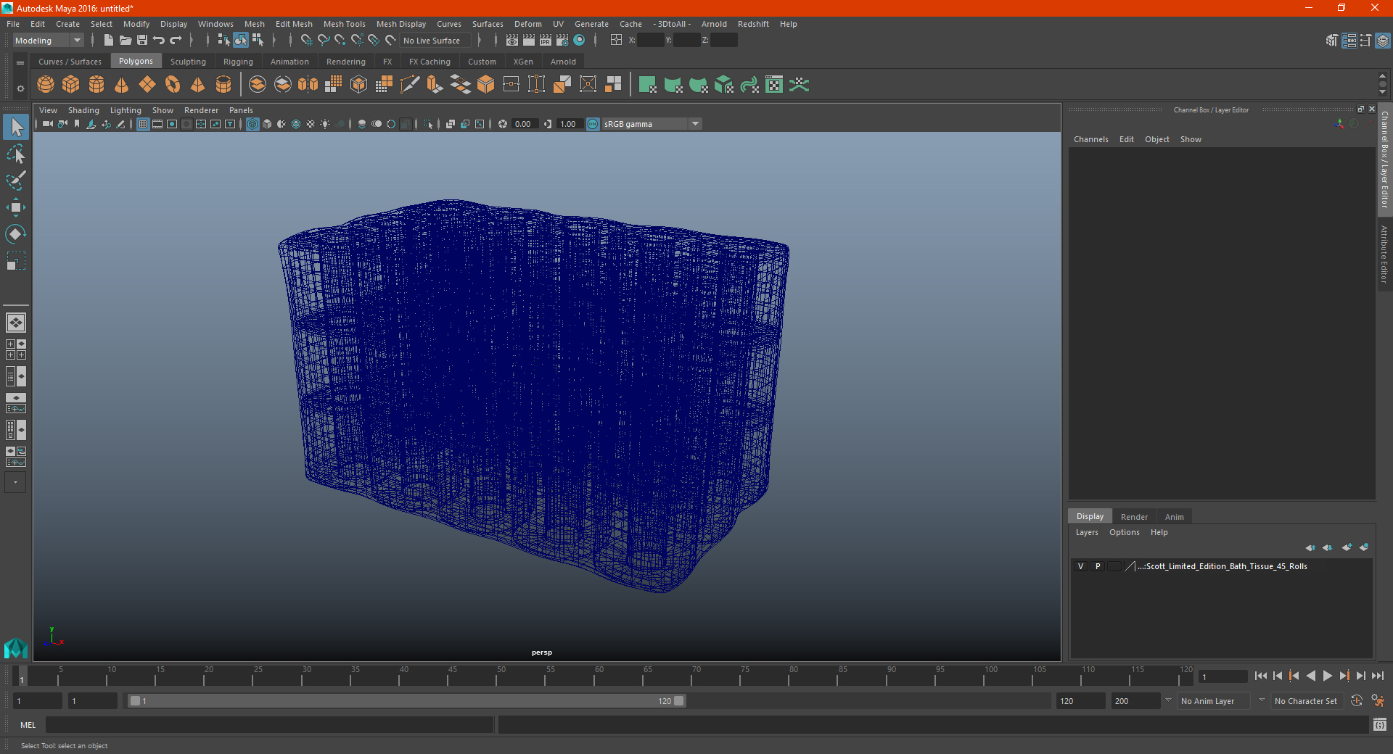Switch to the Render layer tab
Image resolution: width=1393 pixels, height=754 pixels.
1134,517
